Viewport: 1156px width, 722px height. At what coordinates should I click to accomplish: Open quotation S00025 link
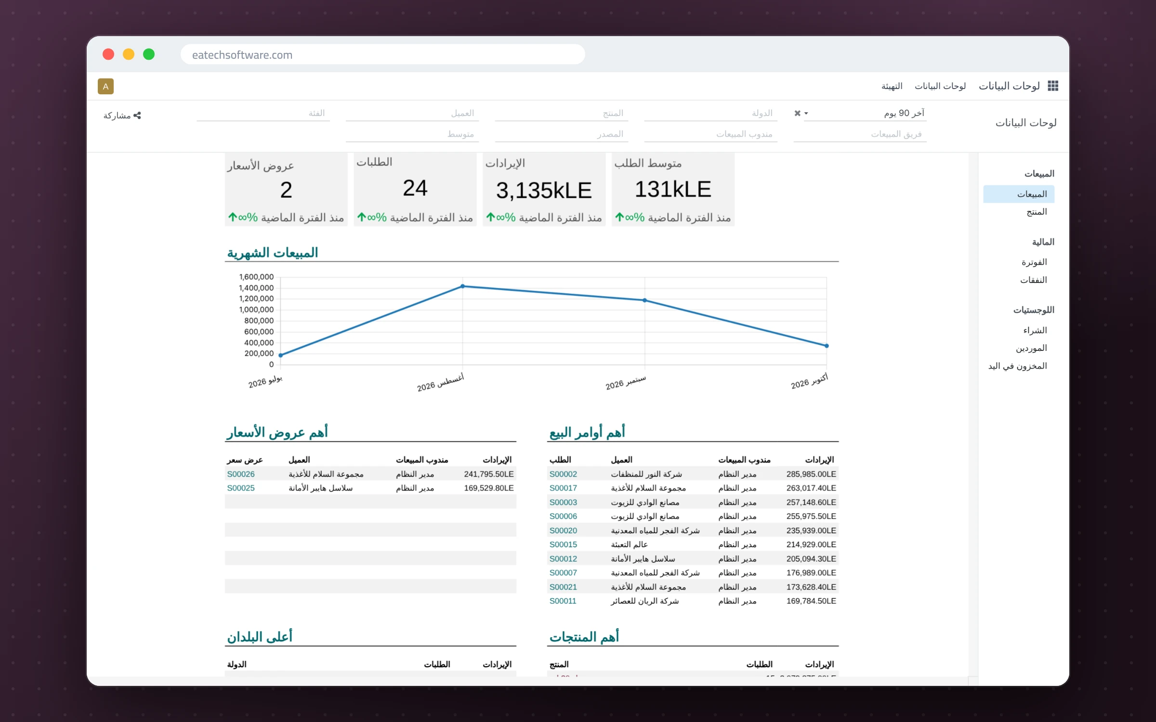pyautogui.click(x=241, y=488)
